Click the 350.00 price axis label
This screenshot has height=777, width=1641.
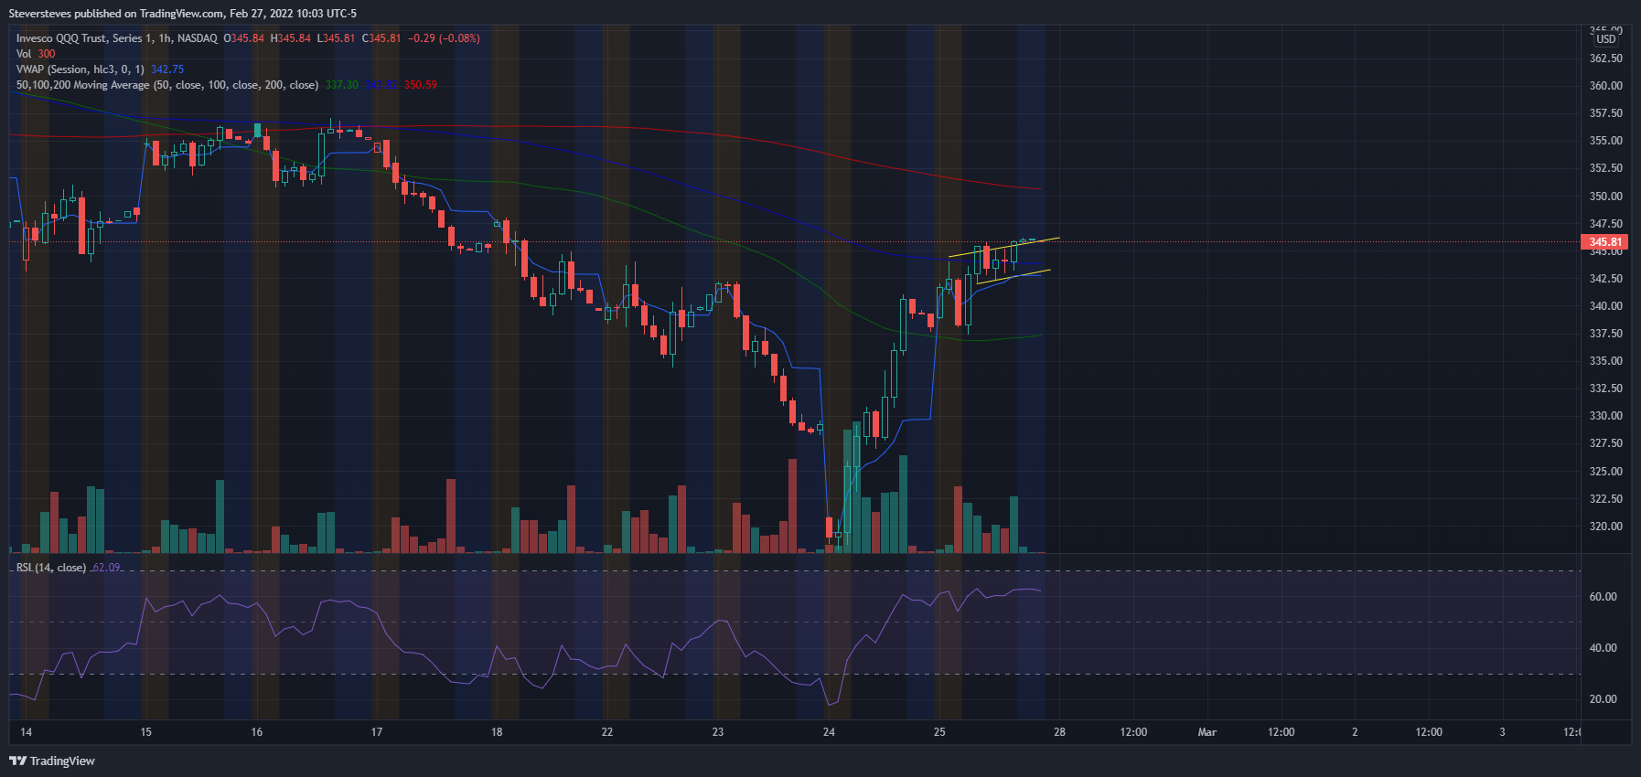tap(1606, 197)
